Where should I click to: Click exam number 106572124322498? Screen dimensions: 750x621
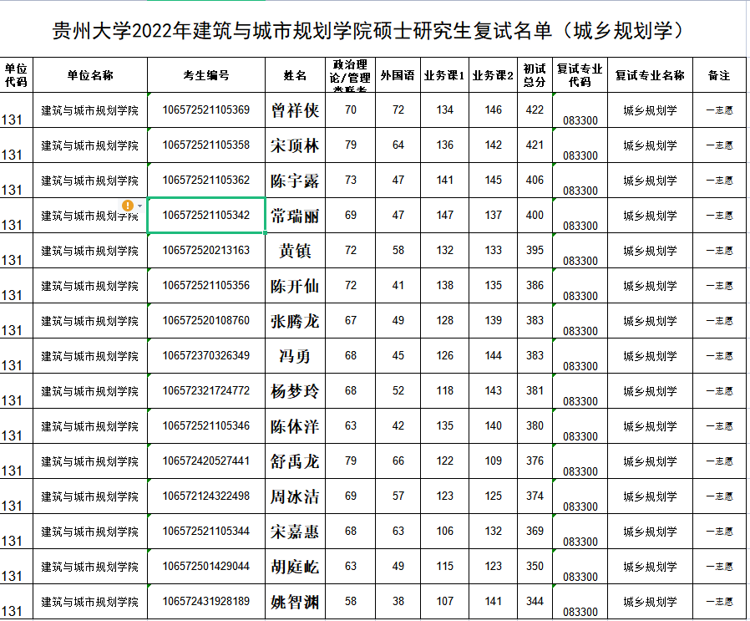(x=206, y=496)
